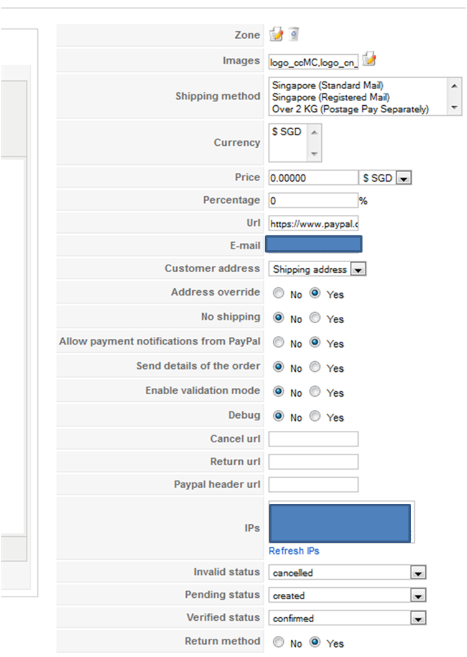Open the Price currency SGD dropdown

point(385,177)
